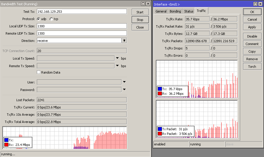This screenshot has width=264, height=157.
Task: Select the tcp protocol radio button
Action: [x=51, y=19]
